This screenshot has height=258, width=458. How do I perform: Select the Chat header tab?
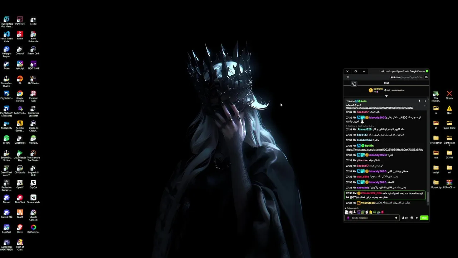[x=386, y=83]
